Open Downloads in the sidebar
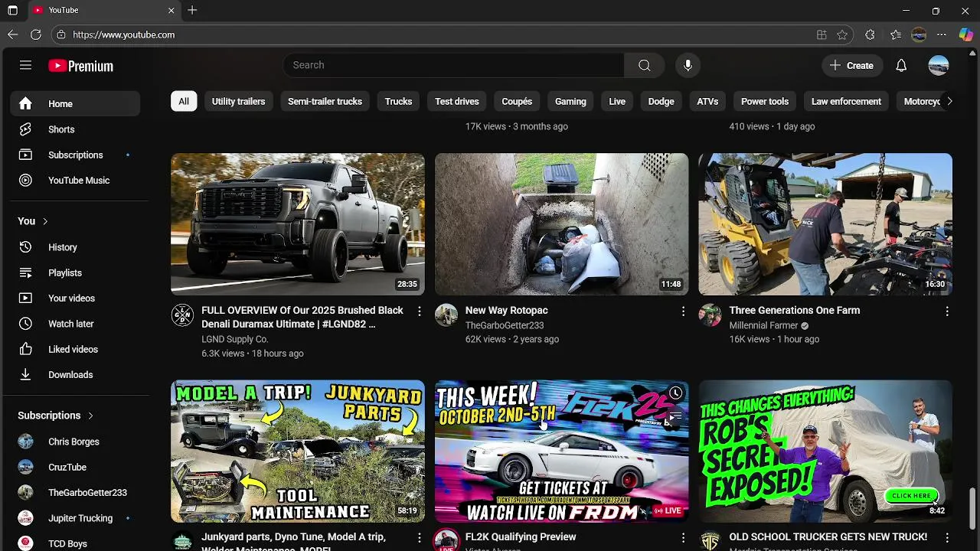Image resolution: width=980 pixels, height=551 pixels. click(x=75, y=374)
